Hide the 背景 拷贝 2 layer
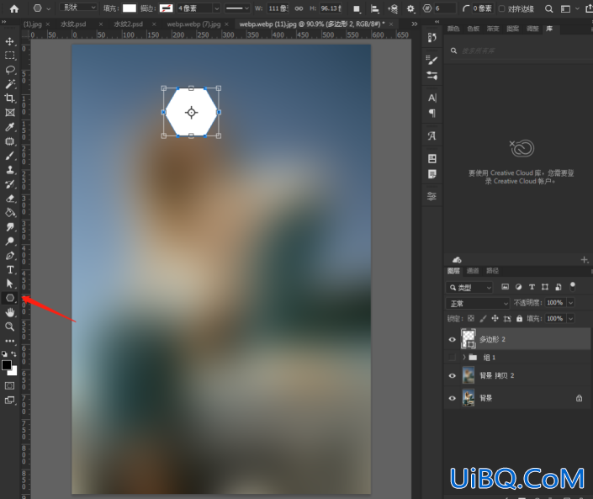 pos(452,375)
